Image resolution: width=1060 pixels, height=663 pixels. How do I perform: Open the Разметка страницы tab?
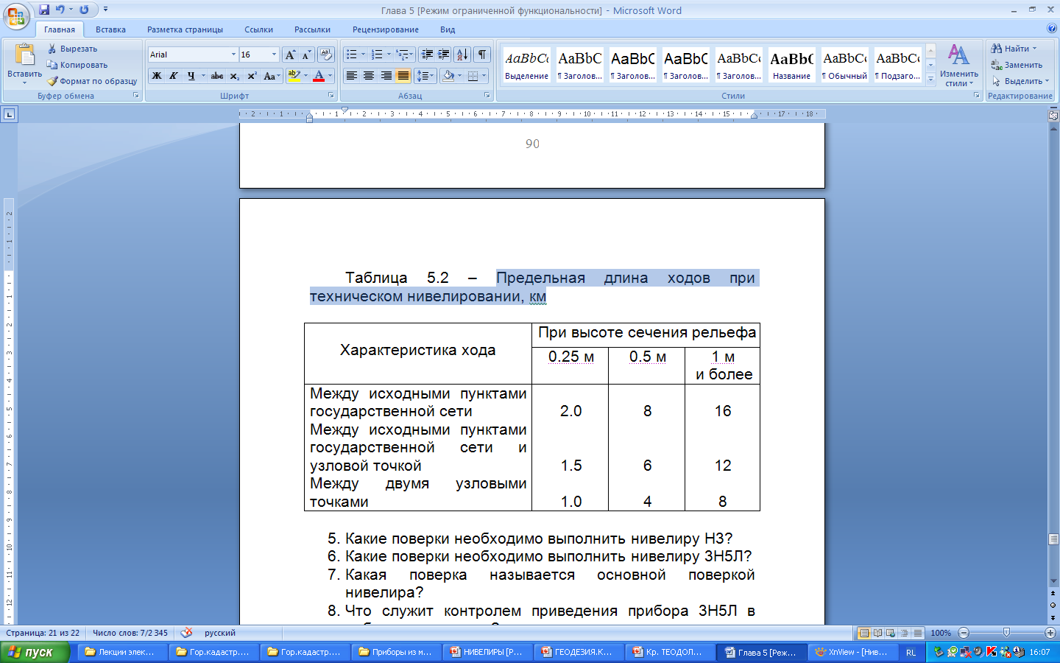[185, 29]
